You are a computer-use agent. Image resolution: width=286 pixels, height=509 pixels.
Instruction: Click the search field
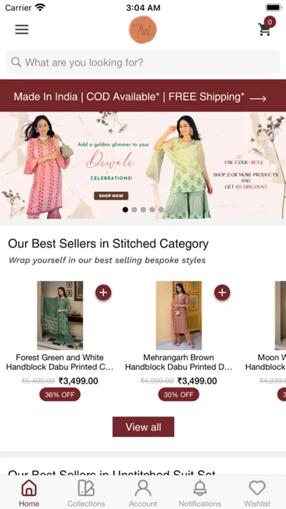point(143,62)
